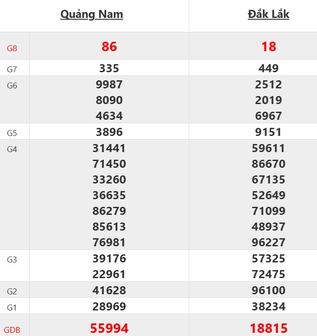Click the G5 prize row label
317x336 pixels.
pos(12,133)
